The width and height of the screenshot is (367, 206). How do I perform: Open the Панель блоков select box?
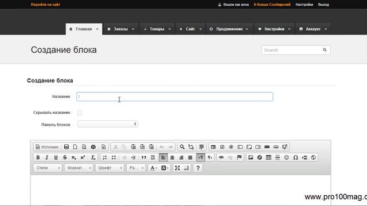click(108, 124)
